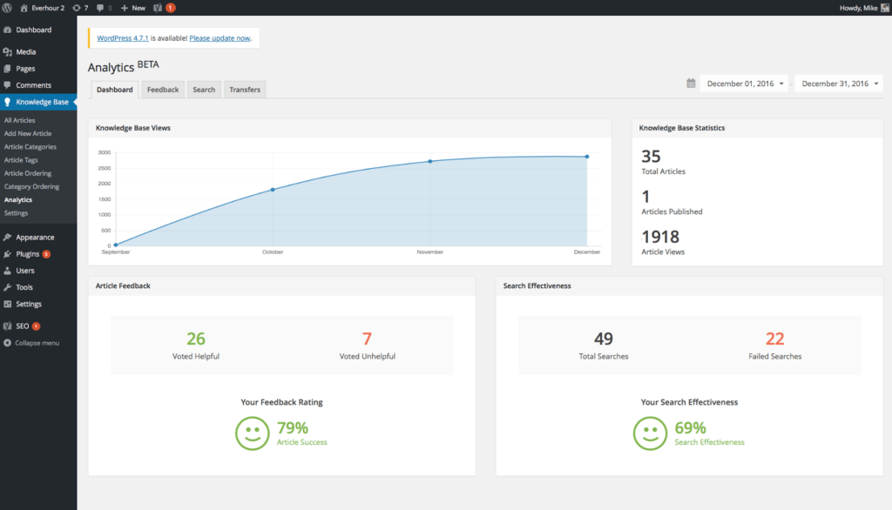The width and height of the screenshot is (892, 510).
Task: Click the Yoast notification icon in top bar
Action: (x=160, y=7)
